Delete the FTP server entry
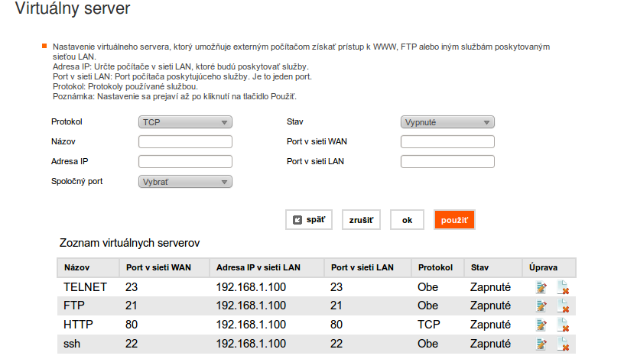The height and width of the screenshot is (359, 624). [x=563, y=306]
